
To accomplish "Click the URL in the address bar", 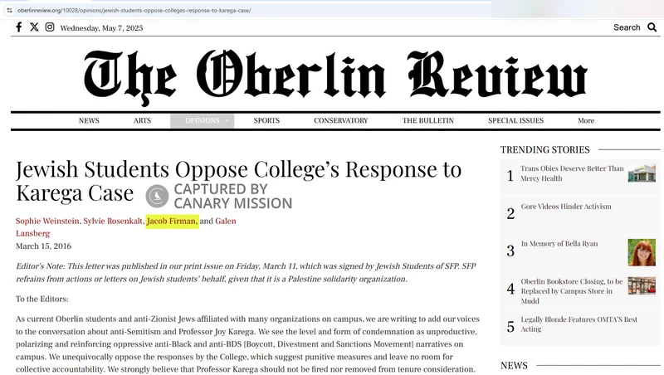I will (x=134, y=10).
